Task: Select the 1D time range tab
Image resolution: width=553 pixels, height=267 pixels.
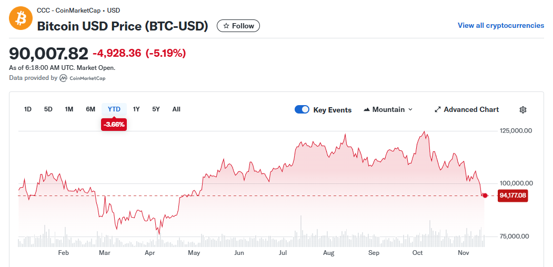Action: click(28, 109)
